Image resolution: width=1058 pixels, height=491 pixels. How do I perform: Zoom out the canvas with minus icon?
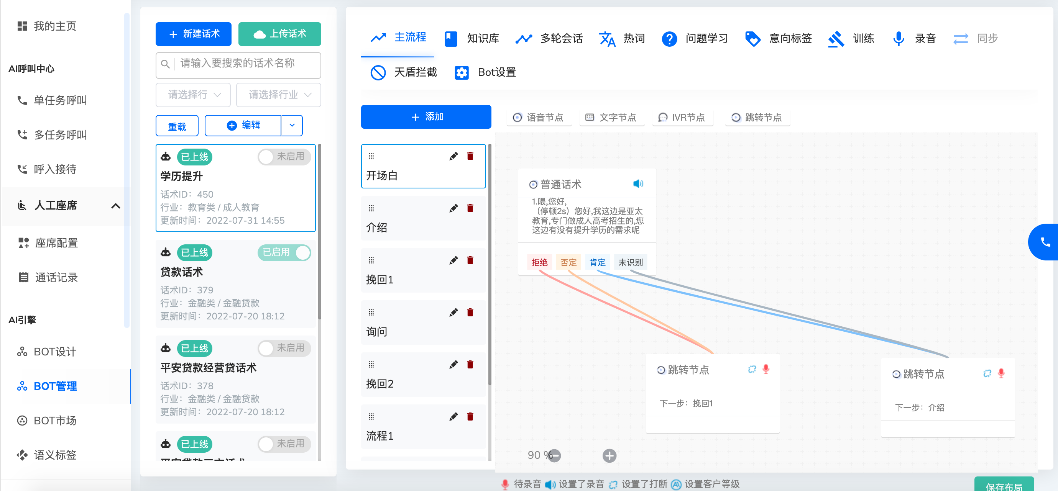[554, 455]
